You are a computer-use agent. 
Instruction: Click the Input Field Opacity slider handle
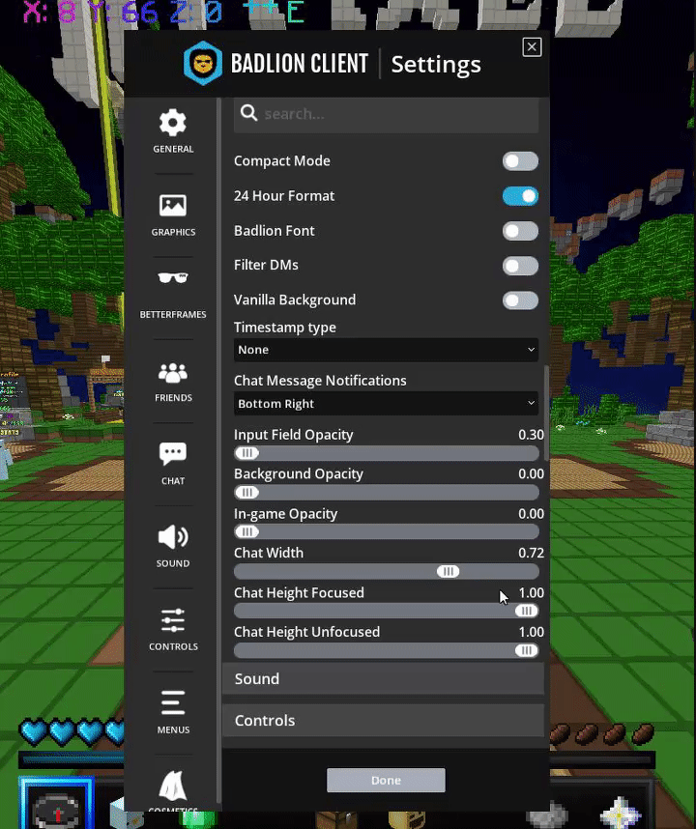(x=246, y=453)
